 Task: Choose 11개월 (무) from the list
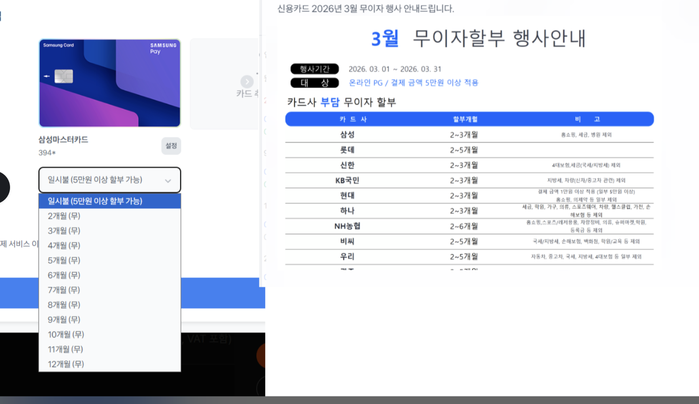110,349
